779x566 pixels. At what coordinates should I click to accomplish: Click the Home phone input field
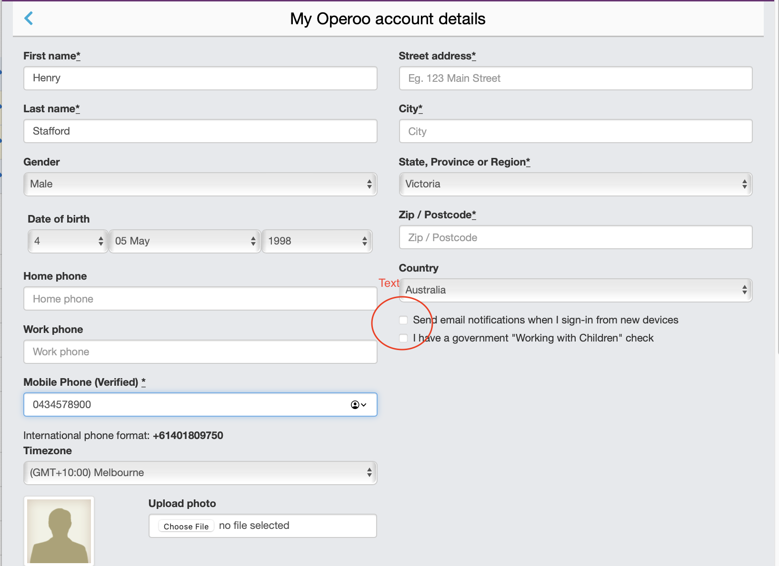pos(200,299)
